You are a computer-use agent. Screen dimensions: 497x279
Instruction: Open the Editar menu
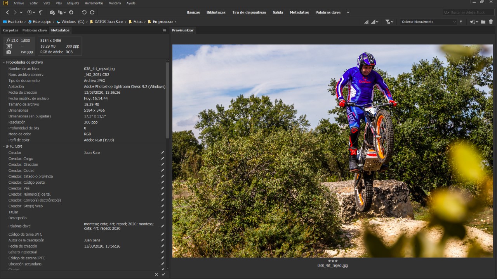(x=34, y=3)
